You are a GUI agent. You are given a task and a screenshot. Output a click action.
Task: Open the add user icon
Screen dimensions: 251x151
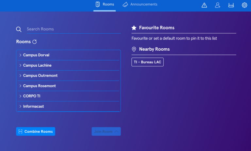(x=218, y=5)
